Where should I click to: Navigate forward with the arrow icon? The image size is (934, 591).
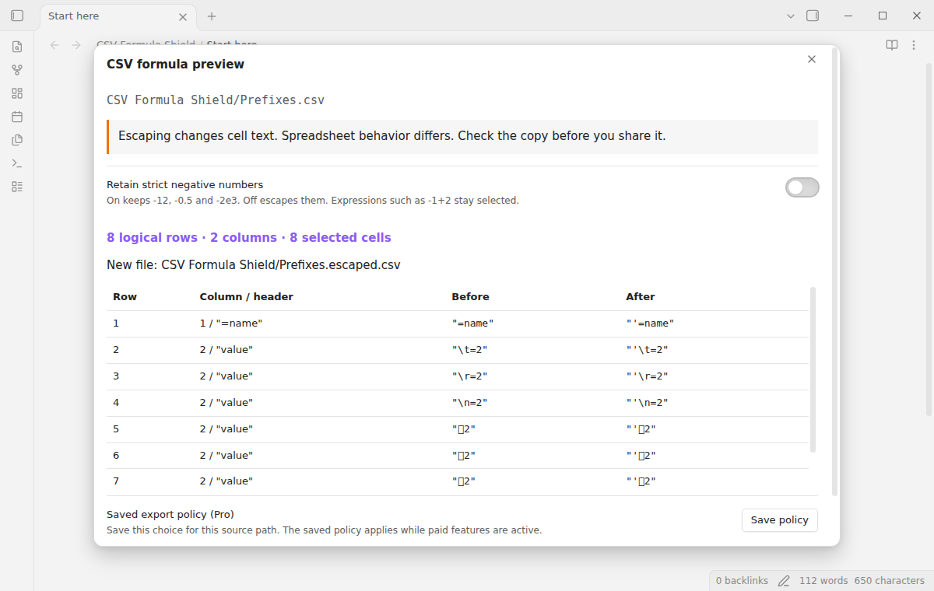(x=76, y=45)
